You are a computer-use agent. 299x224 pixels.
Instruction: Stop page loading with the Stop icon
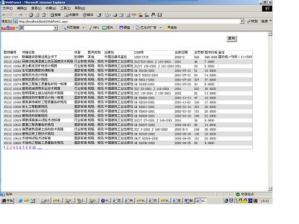(x=31, y=15)
